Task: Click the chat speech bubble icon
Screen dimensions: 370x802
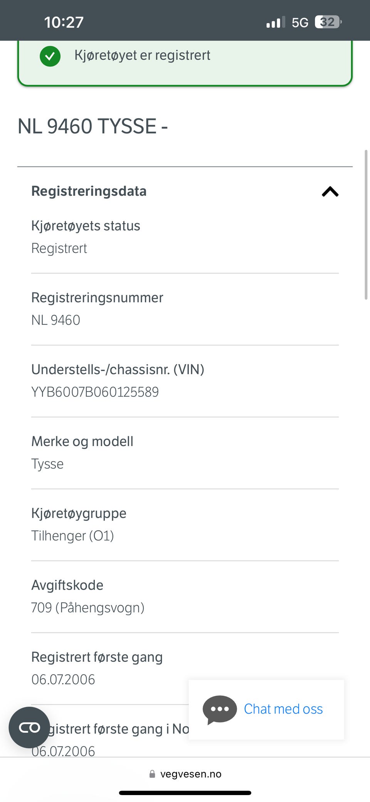Action: [220, 709]
